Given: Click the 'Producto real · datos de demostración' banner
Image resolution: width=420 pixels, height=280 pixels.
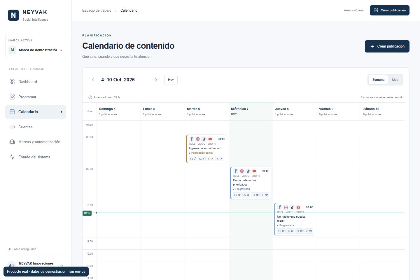Looking at the screenshot, I should 46,272.
